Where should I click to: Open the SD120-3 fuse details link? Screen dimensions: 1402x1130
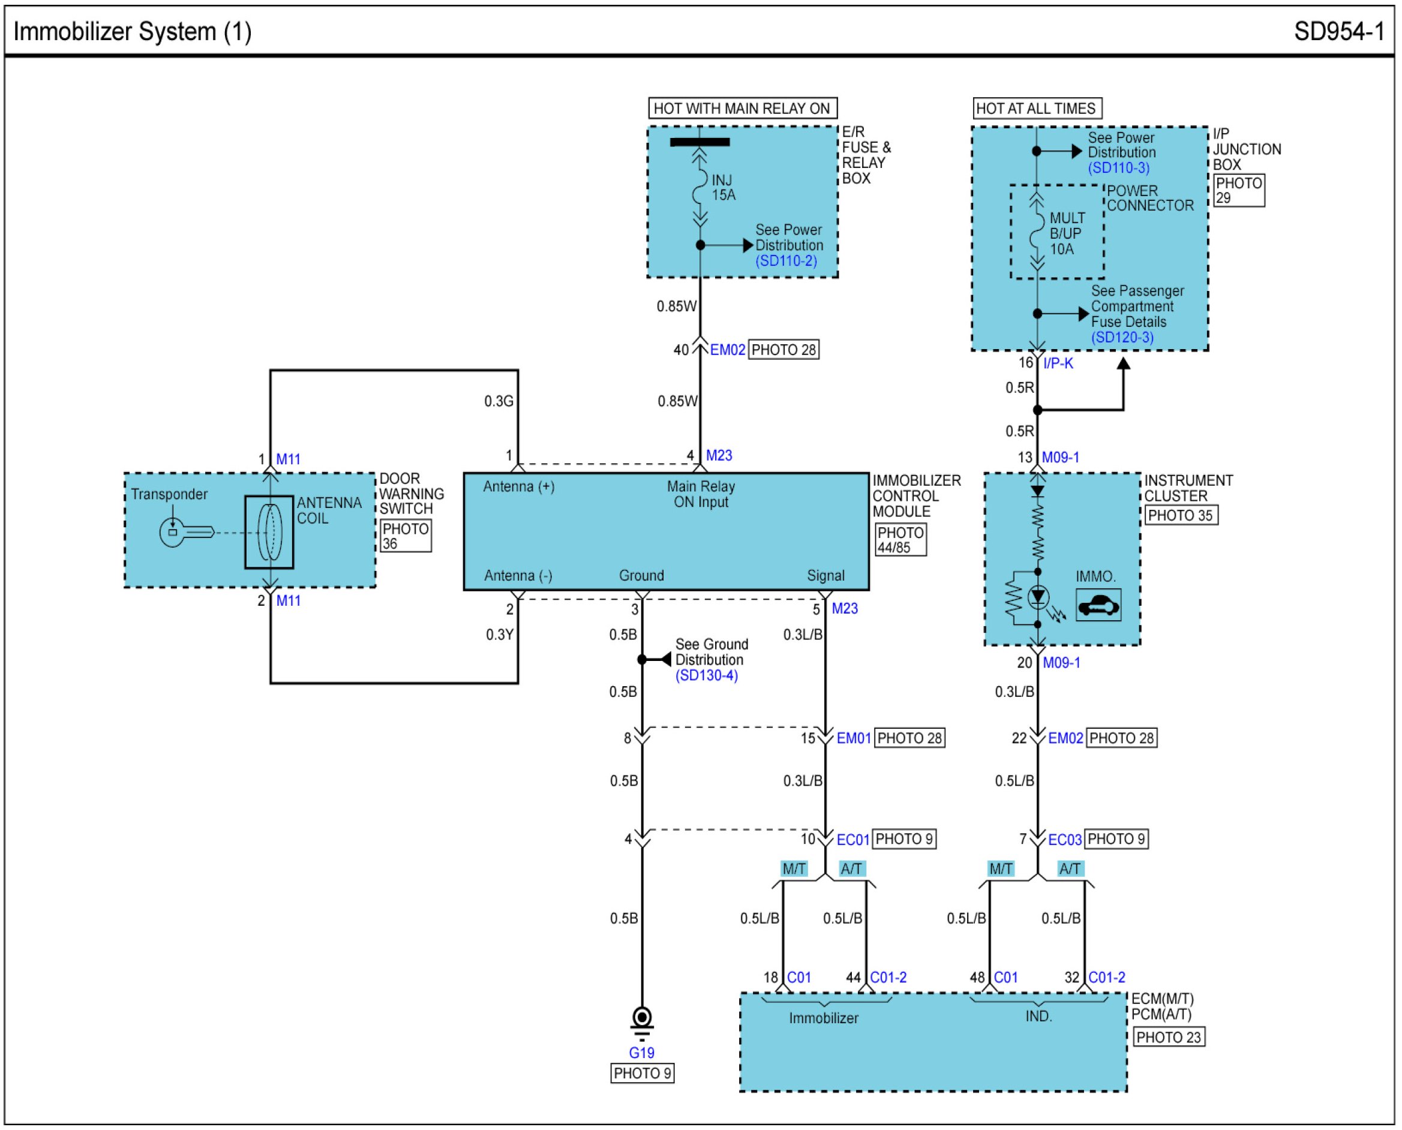pyautogui.click(x=1122, y=338)
